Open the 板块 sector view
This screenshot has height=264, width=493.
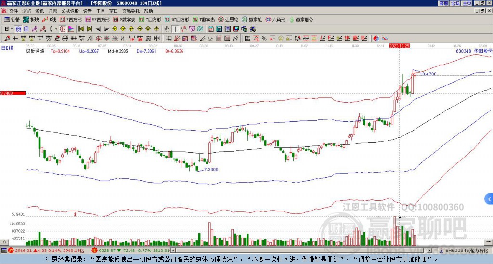(31, 20)
